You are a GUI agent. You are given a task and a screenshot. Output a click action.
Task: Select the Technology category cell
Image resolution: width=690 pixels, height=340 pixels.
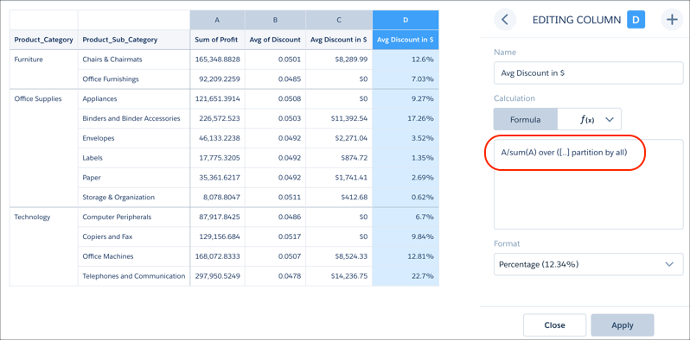point(44,247)
